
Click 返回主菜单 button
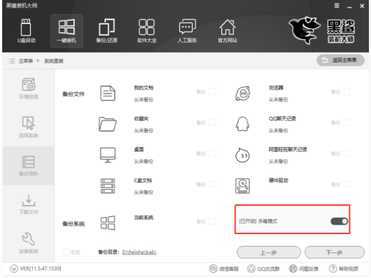coord(341,60)
